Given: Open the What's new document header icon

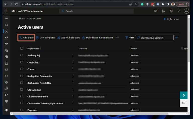Looking at the screenshot, I should pos(163,11).
